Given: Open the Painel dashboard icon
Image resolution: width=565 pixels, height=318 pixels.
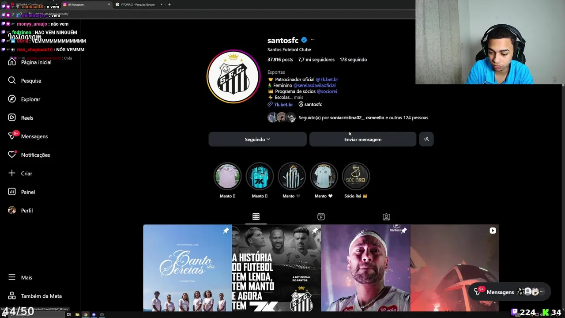Looking at the screenshot, I should [12, 192].
